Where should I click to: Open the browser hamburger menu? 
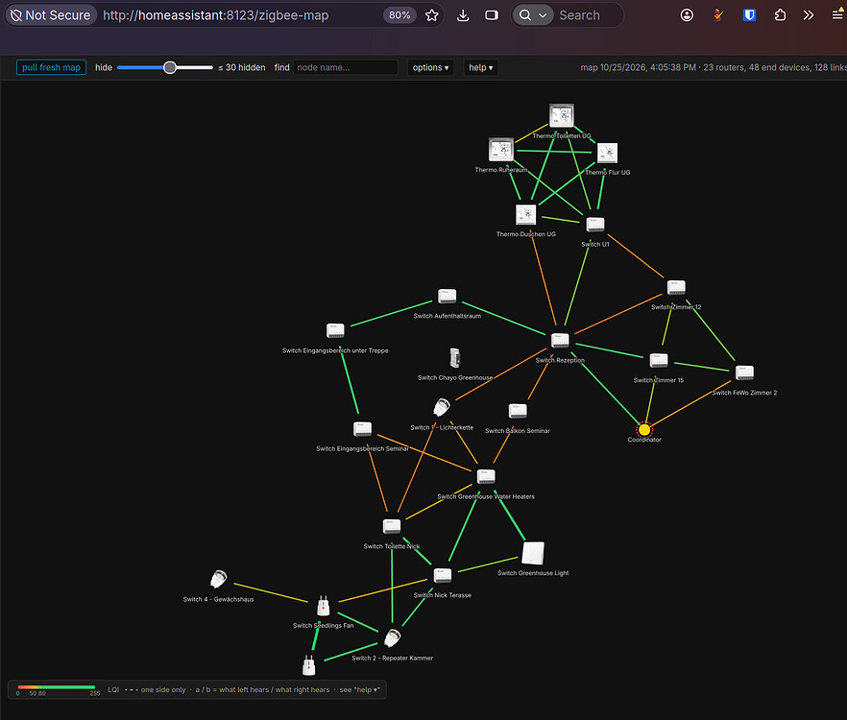point(837,15)
